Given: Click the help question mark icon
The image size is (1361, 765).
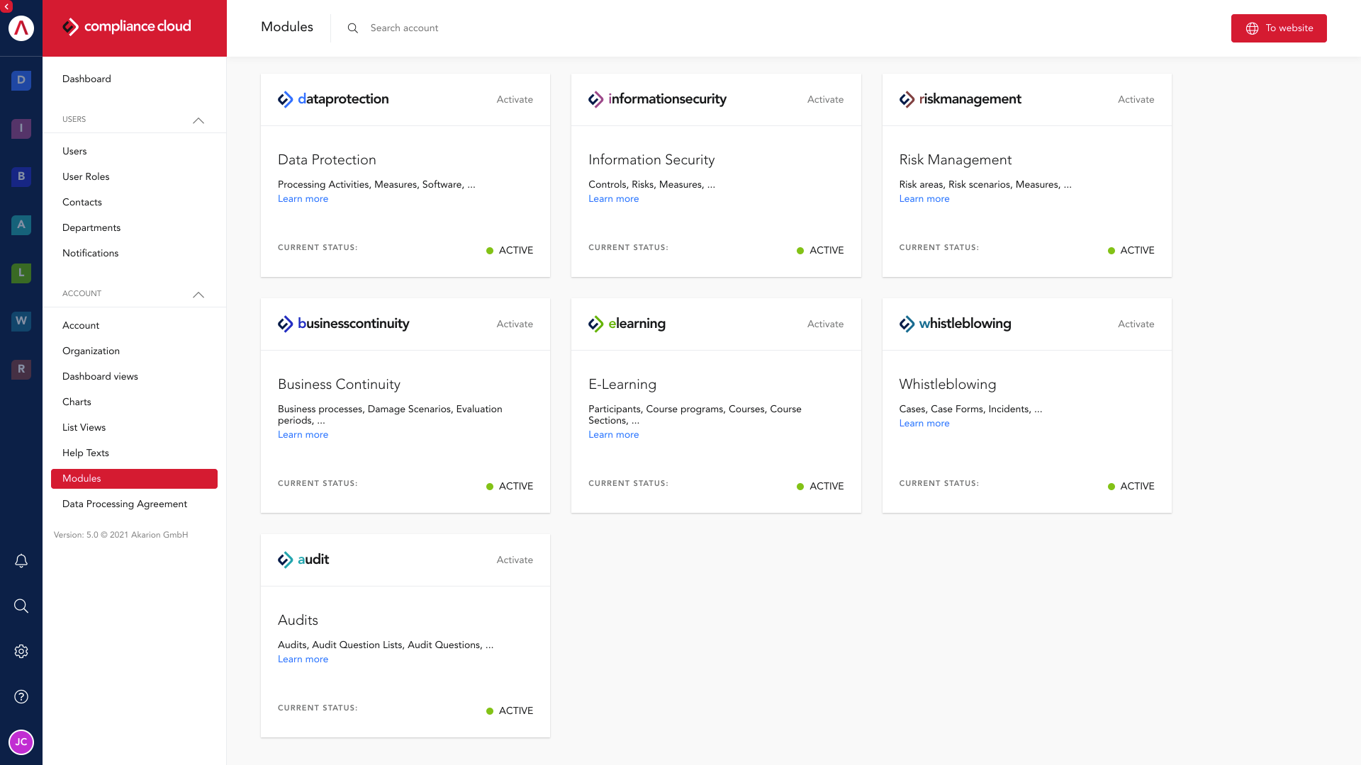Looking at the screenshot, I should pos(21,696).
